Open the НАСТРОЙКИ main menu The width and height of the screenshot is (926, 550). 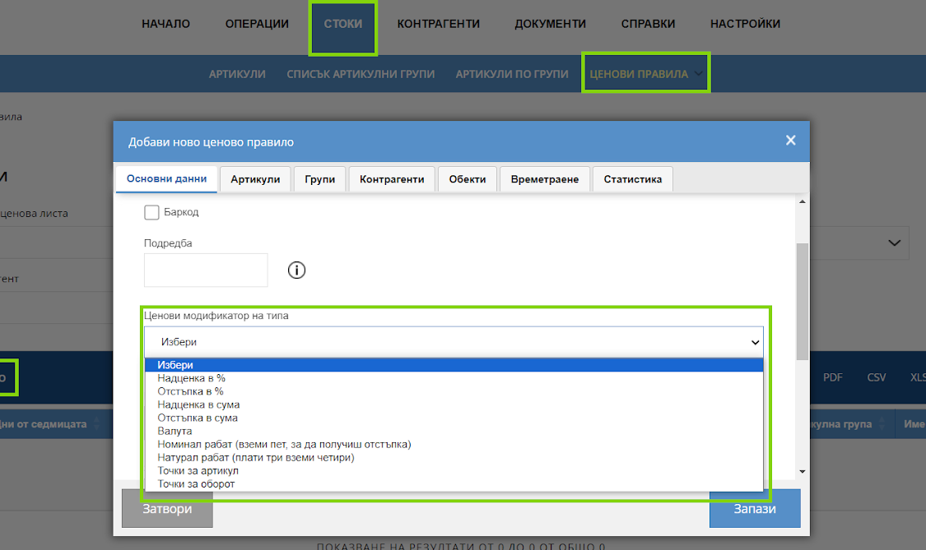[745, 24]
